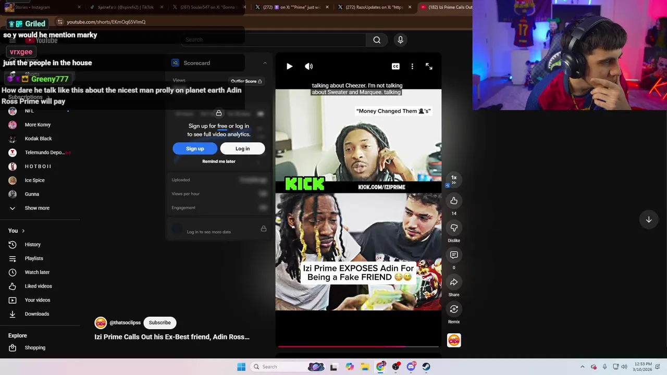Click the red video progress bar
The width and height of the screenshot is (667, 375).
coord(358,346)
